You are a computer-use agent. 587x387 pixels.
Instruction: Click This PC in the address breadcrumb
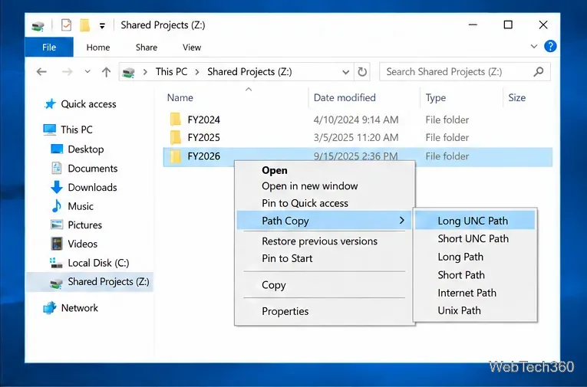[x=171, y=72]
